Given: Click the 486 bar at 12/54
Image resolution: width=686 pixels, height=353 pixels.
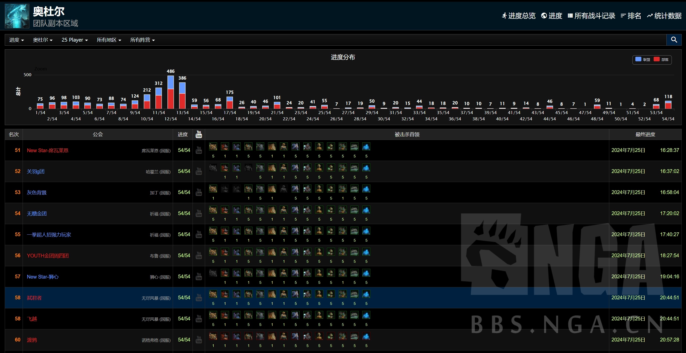Looking at the screenshot, I should coord(170,92).
